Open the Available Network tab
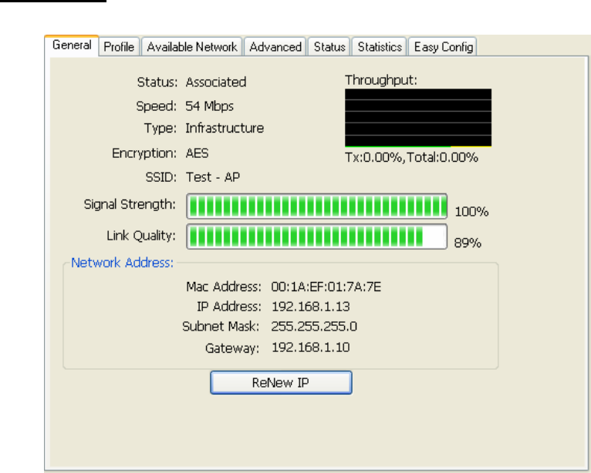The height and width of the screenshot is (473, 591). 192,47
